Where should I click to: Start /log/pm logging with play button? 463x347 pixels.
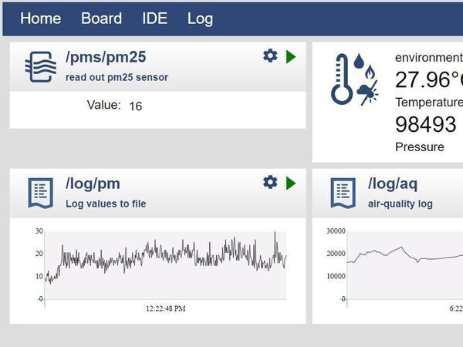[x=291, y=184]
